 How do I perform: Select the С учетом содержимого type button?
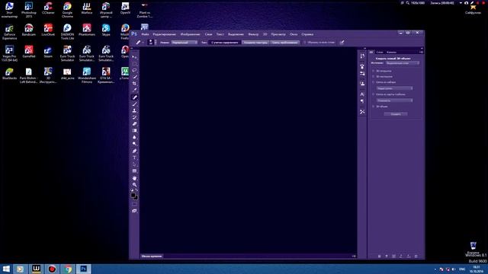[225, 43]
